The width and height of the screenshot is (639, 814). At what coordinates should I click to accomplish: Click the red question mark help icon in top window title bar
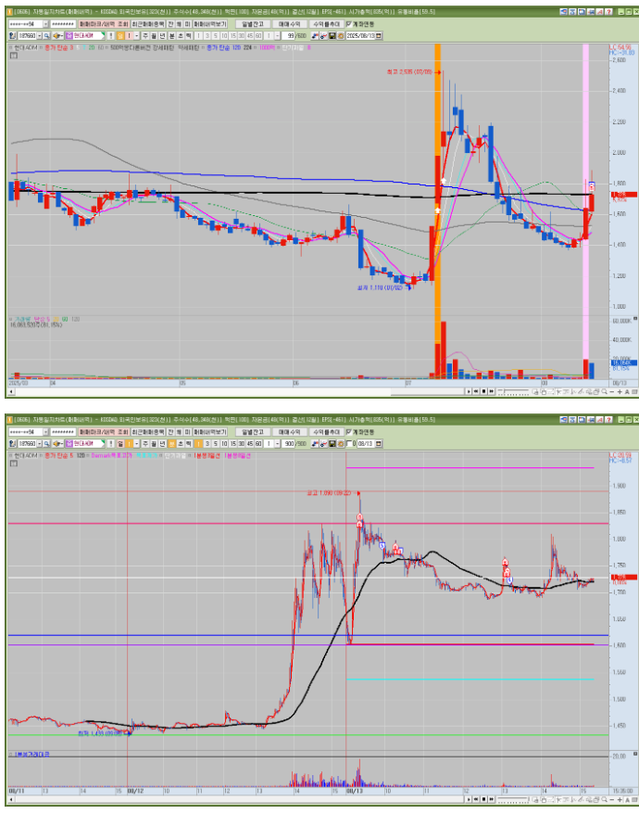[609, 11]
